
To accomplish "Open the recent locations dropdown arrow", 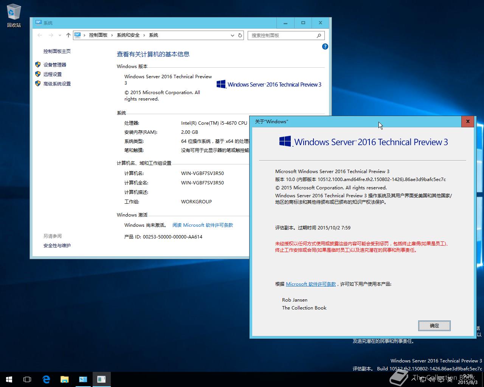I will pos(60,35).
